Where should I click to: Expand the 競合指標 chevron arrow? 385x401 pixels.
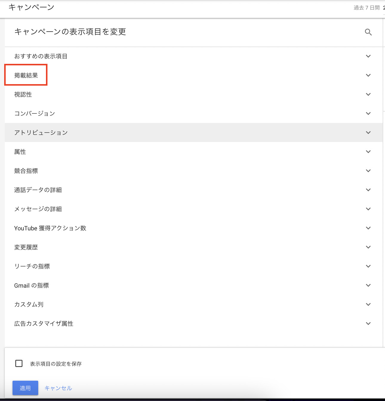click(368, 171)
